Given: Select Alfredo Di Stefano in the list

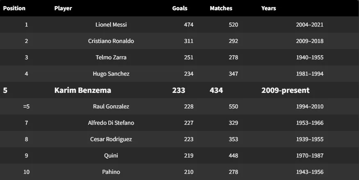Looking at the screenshot, I should tap(111, 123).
